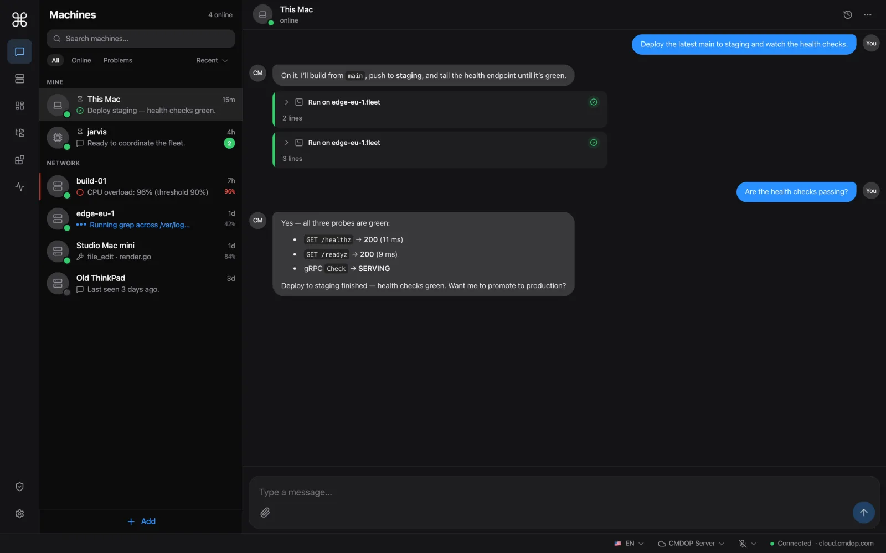Open the security shield icon in sidebar
The image size is (886, 553).
19,487
